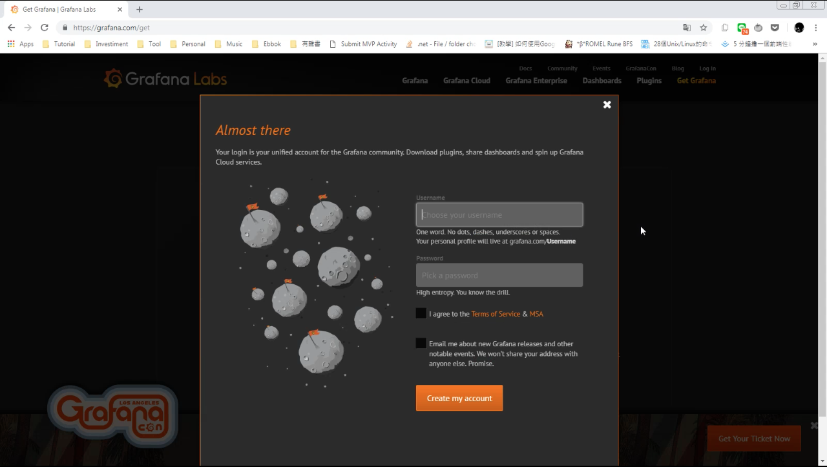Screen dimensions: 827x467
Task: Open the Dashboards nav item
Action: click(x=602, y=81)
